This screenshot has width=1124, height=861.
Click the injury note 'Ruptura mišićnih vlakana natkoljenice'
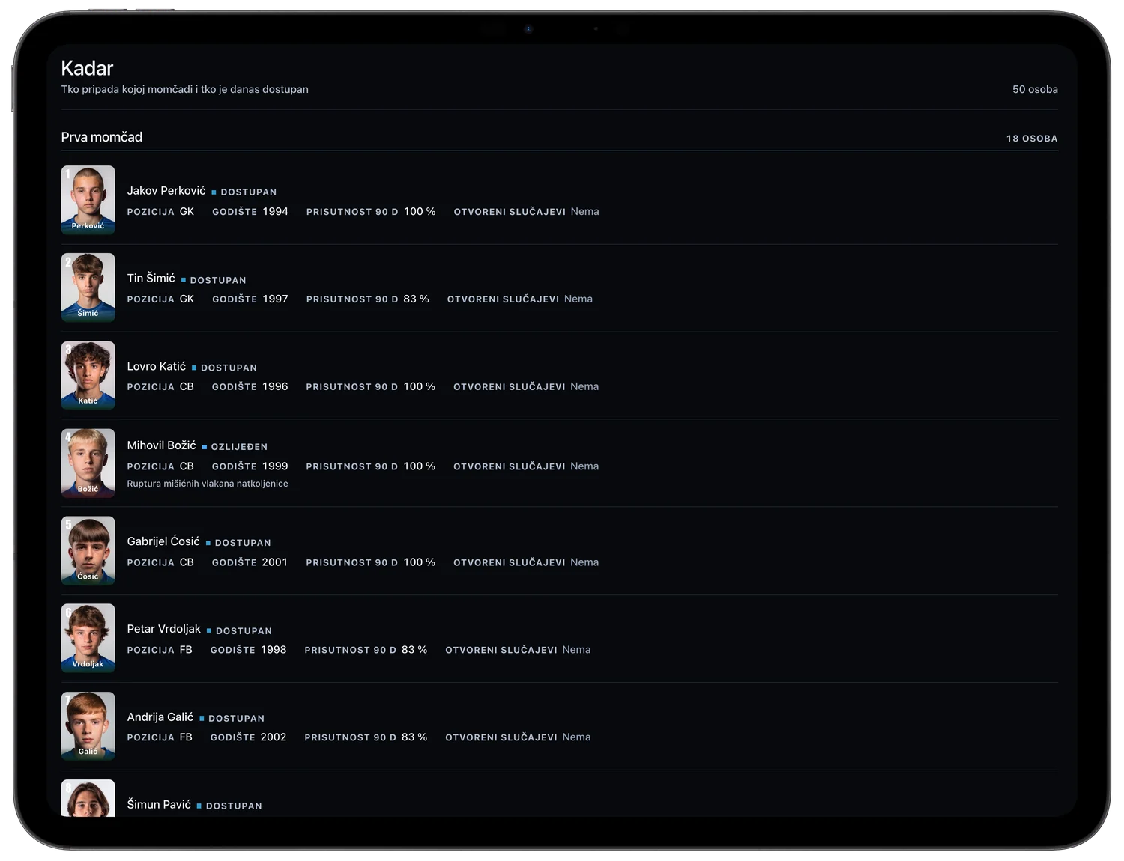click(x=208, y=484)
